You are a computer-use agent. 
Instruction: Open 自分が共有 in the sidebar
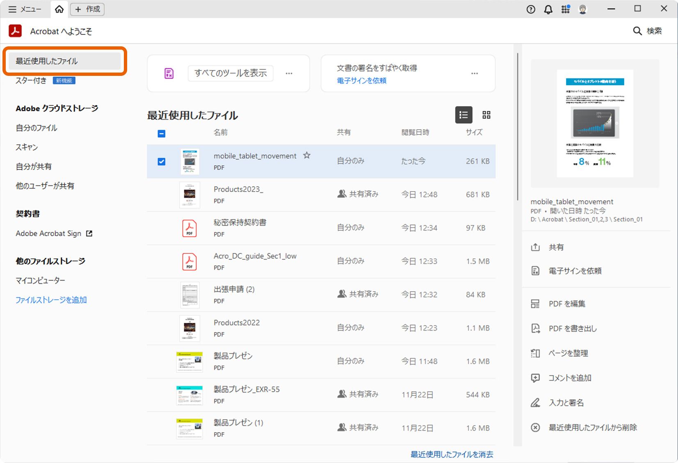pyautogui.click(x=34, y=166)
